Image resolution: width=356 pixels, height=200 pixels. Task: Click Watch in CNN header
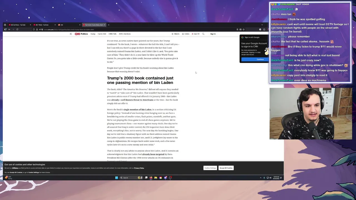click(175, 34)
